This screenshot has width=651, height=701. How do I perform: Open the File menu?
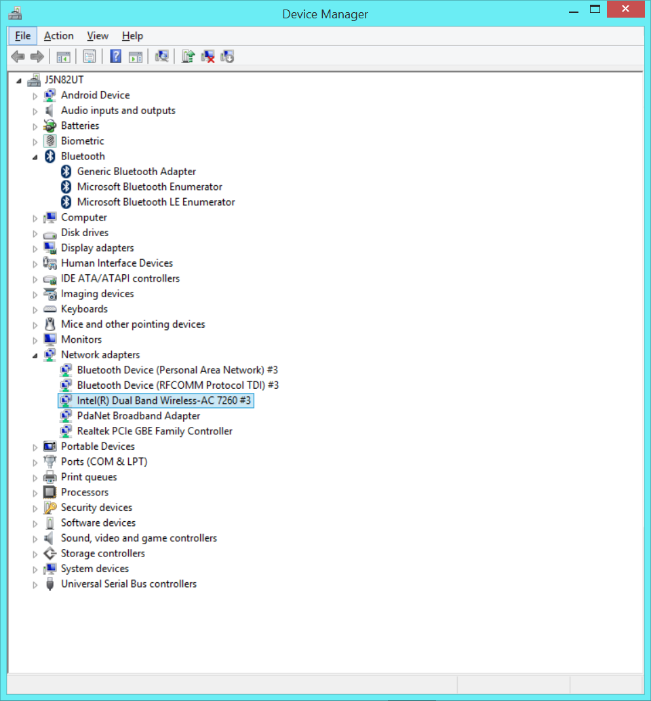(x=23, y=36)
